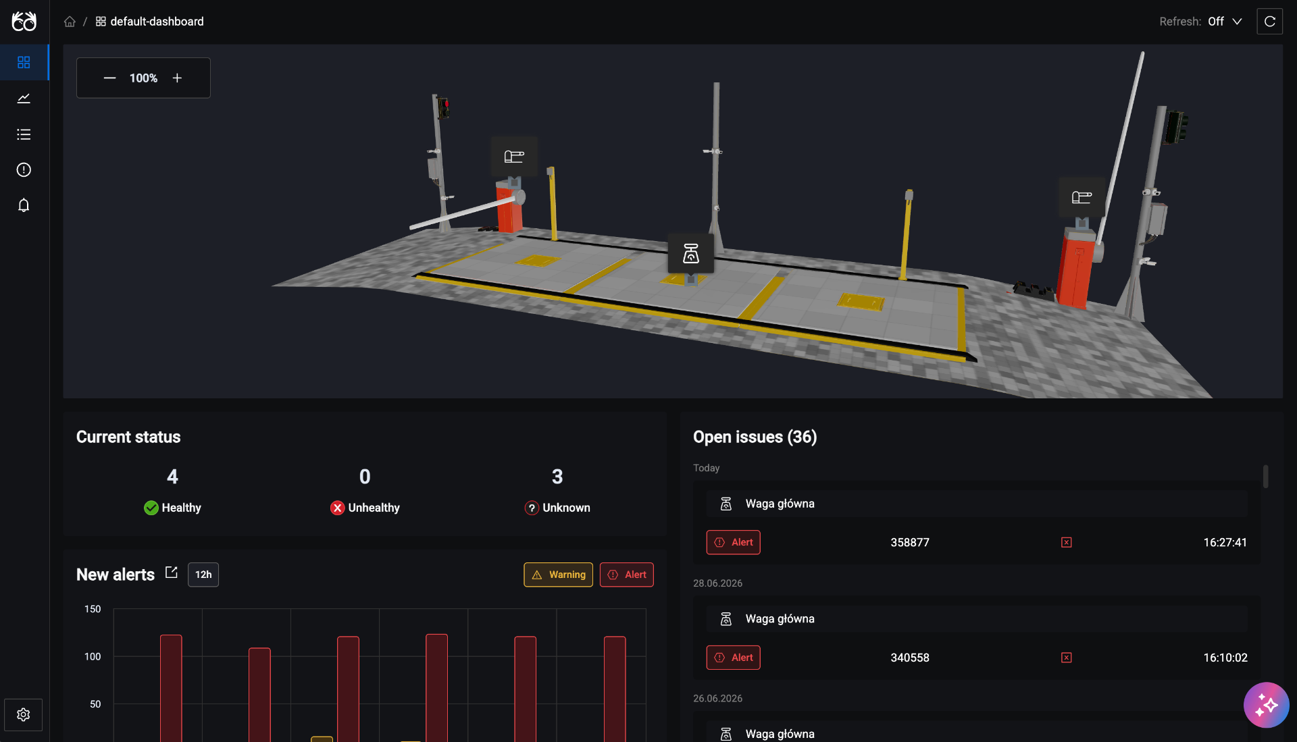Open Waga główna issue under 26.06.2026
Viewport: 1297px width, 742px height.
[976, 732]
